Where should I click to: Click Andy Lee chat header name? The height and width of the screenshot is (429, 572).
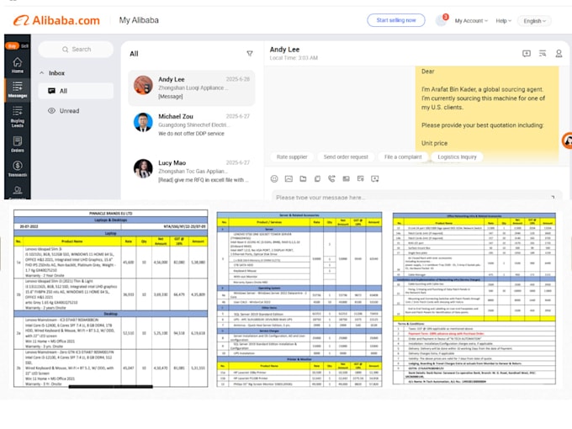tap(284, 50)
